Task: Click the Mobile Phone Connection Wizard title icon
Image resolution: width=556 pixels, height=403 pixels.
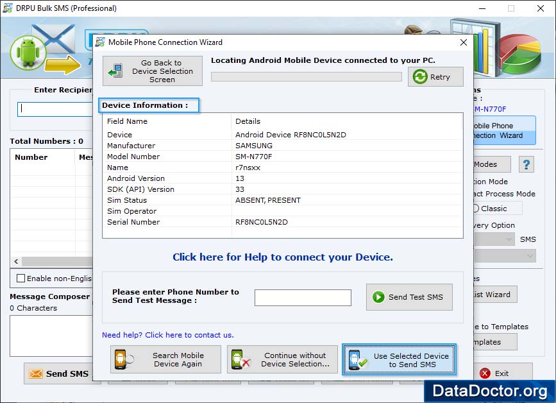Action: (x=100, y=42)
